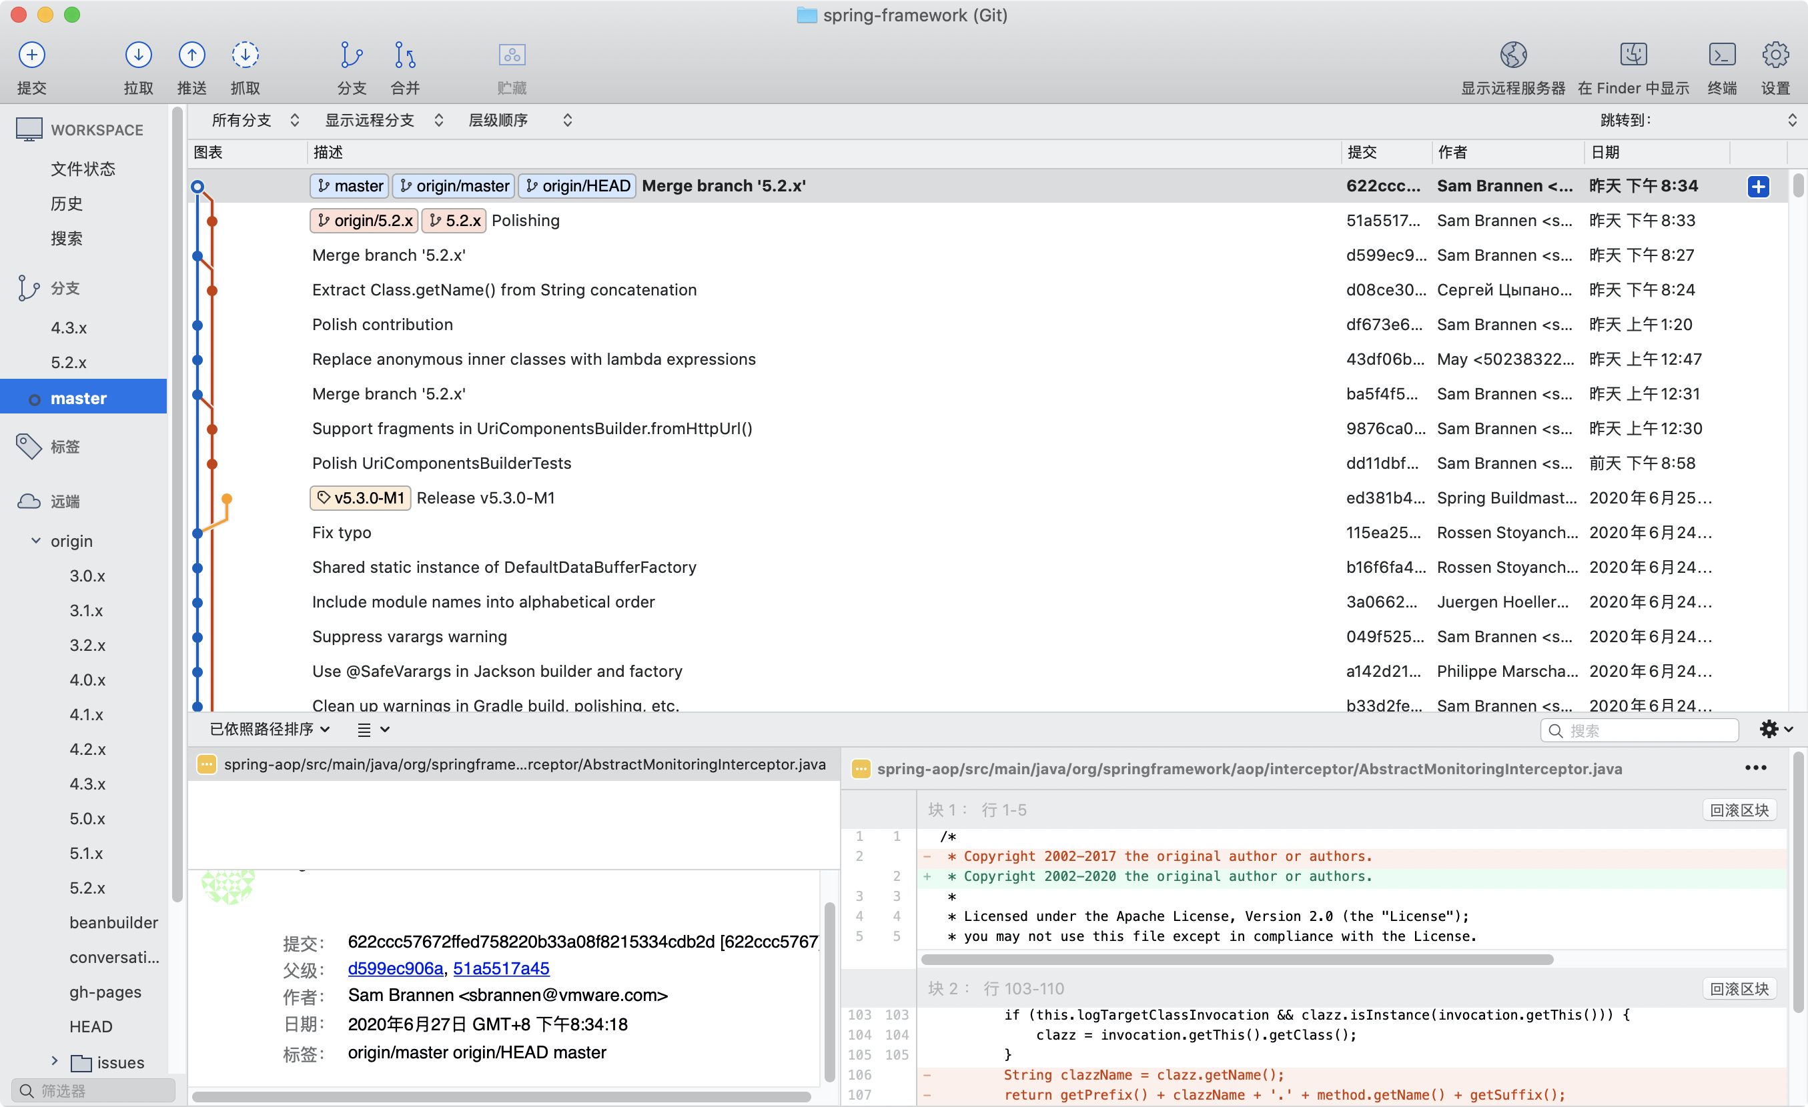Click the sidebar filter (筛选器) field

pos(93,1091)
